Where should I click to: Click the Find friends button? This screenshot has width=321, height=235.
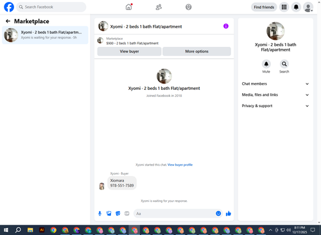pyautogui.click(x=264, y=7)
